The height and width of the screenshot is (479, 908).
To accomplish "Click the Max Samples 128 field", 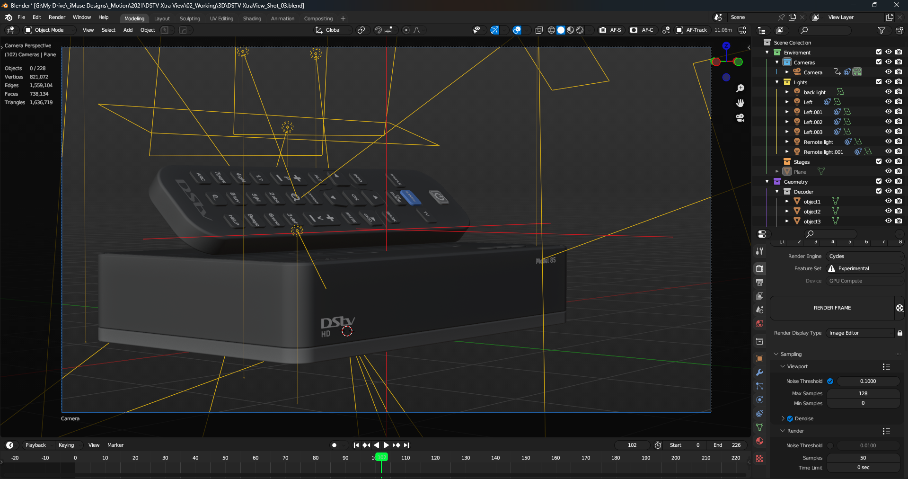I will [863, 393].
